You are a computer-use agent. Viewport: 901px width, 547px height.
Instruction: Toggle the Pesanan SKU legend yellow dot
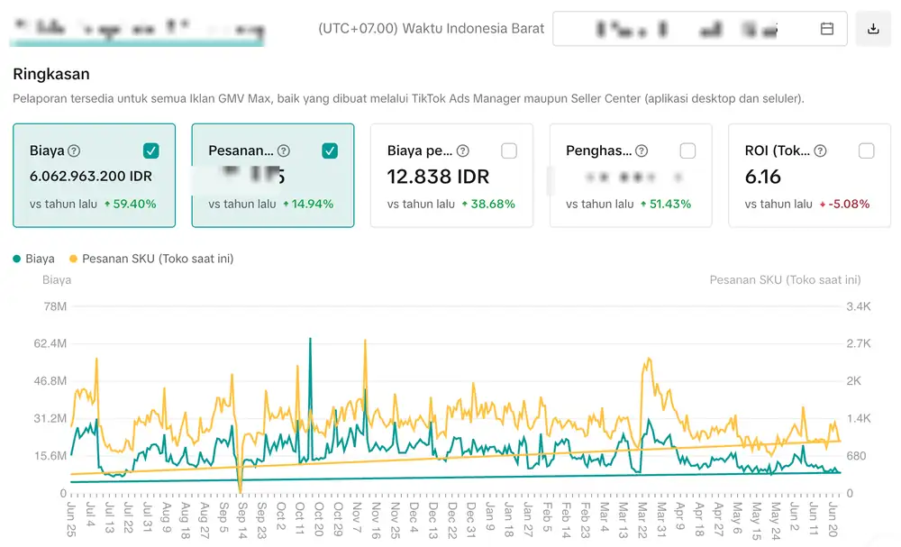tap(73, 260)
